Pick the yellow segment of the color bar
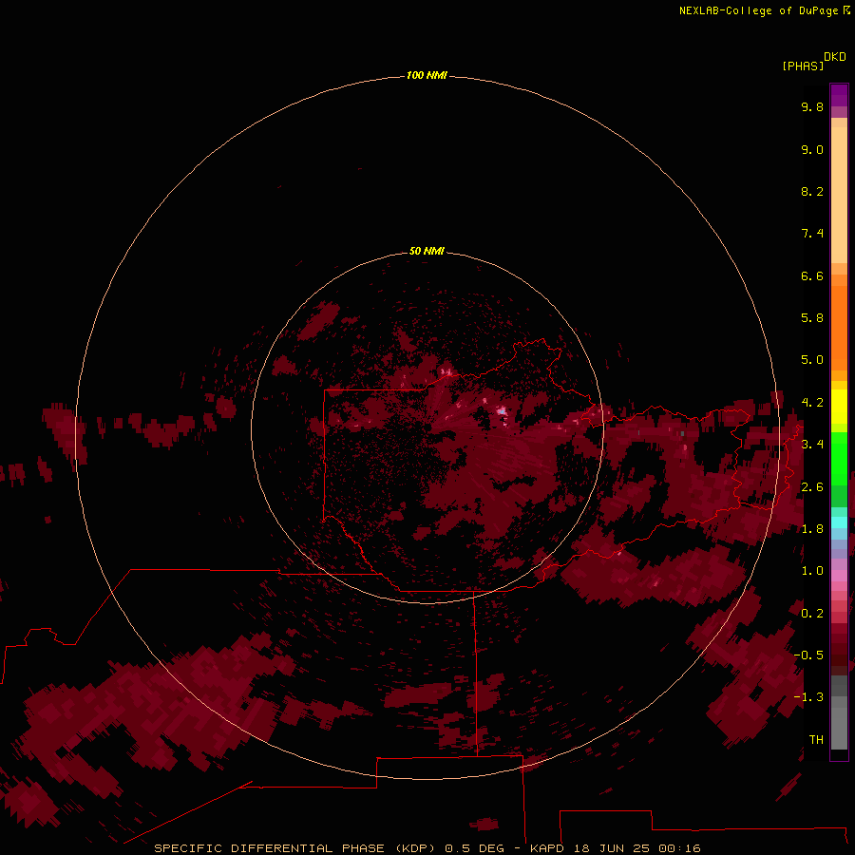This screenshot has height=855, width=855. (x=839, y=407)
